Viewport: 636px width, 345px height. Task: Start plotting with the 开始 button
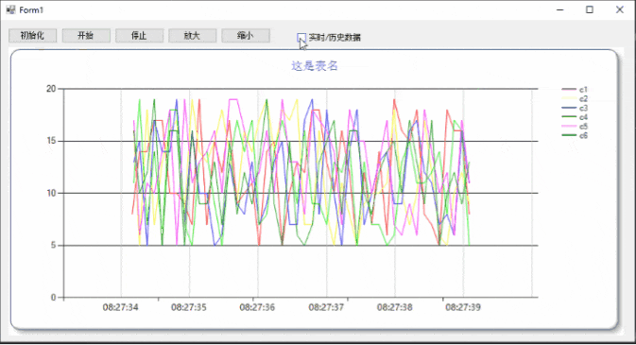pyautogui.click(x=86, y=36)
